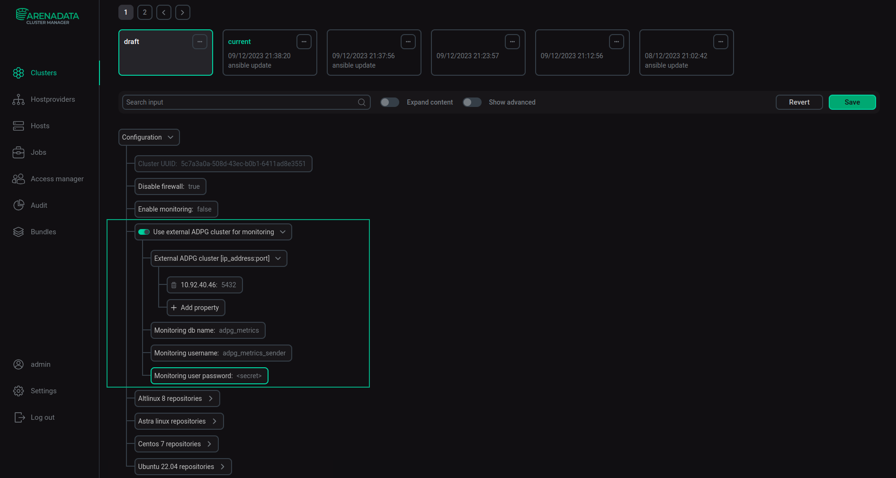Open the 09/12/2023 21:37:56 card options menu
Viewport: 896px width, 478px height.
click(x=408, y=42)
